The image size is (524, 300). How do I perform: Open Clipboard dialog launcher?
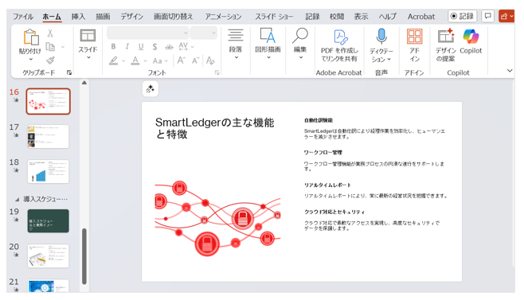69,72
